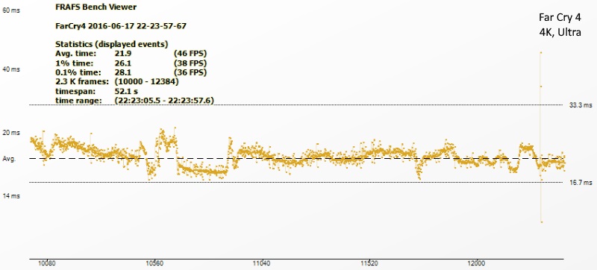Click the 60 ms axis label
597x270 pixels.
tap(11, 10)
